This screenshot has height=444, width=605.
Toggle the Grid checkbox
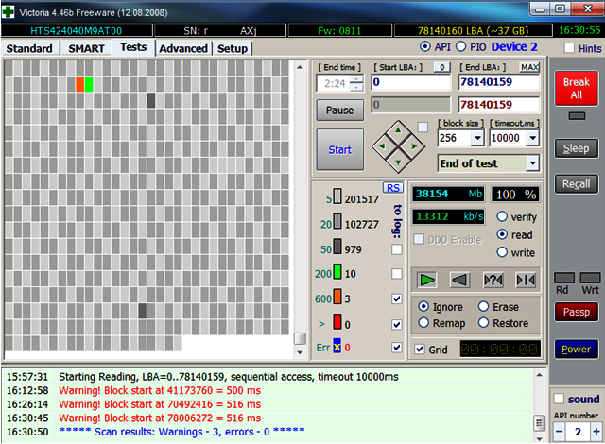tap(420, 350)
